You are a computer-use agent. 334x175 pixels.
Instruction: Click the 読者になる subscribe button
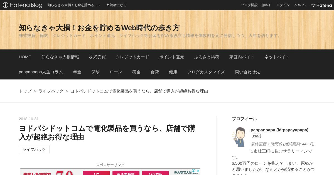coord(116,5)
